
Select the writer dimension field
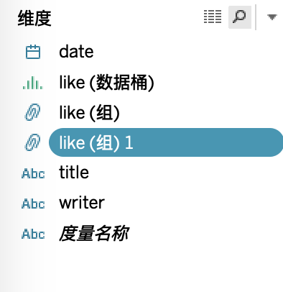pyautogui.click(x=82, y=203)
